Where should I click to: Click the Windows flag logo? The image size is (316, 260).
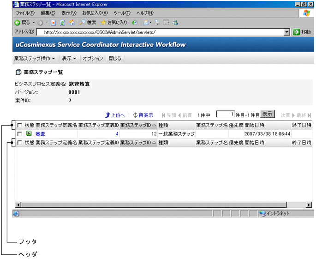click(x=306, y=13)
